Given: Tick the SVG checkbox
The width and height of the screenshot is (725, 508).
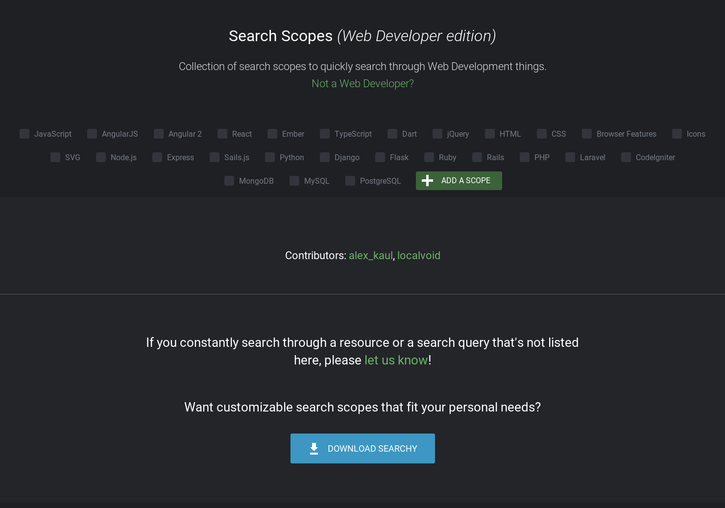Looking at the screenshot, I should click(x=55, y=157).
